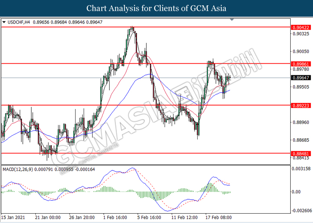The height and width of the screenshot is (223, 313).
Task: Click the 0.88481 red price label
Action: pos(301,153)
